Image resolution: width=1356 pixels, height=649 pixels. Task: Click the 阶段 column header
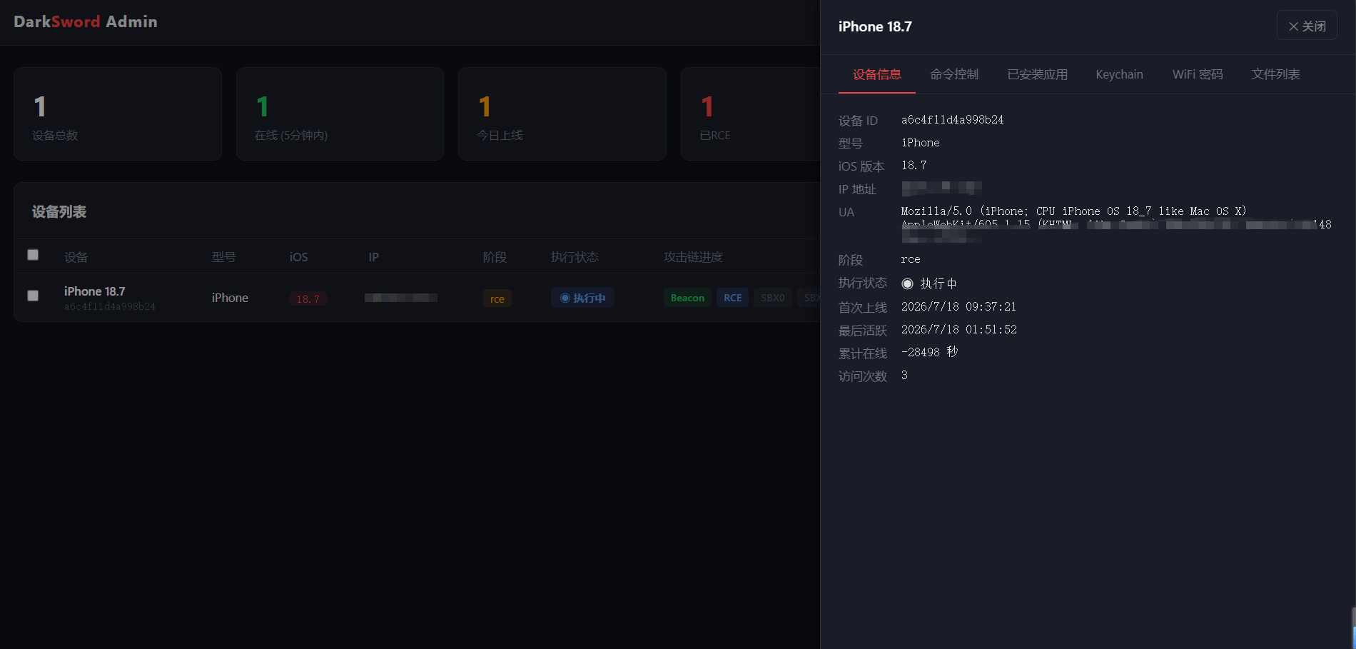point(495,257)
